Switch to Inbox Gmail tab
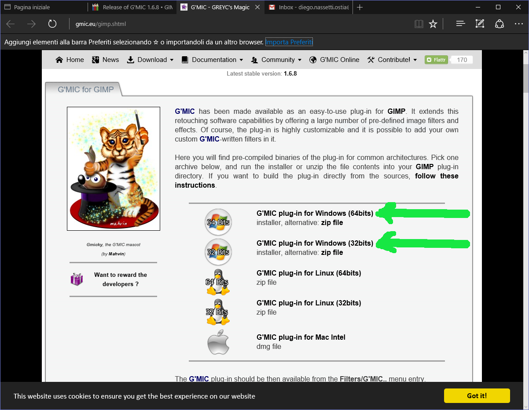The height and width of the screenshot is (410, 529). point(309,7)
